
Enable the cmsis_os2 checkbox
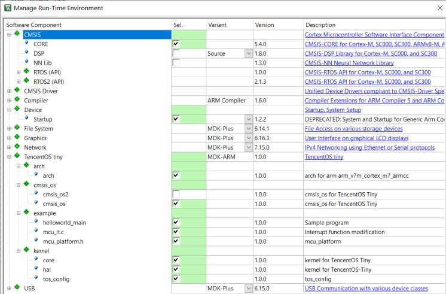click(176, 194)
